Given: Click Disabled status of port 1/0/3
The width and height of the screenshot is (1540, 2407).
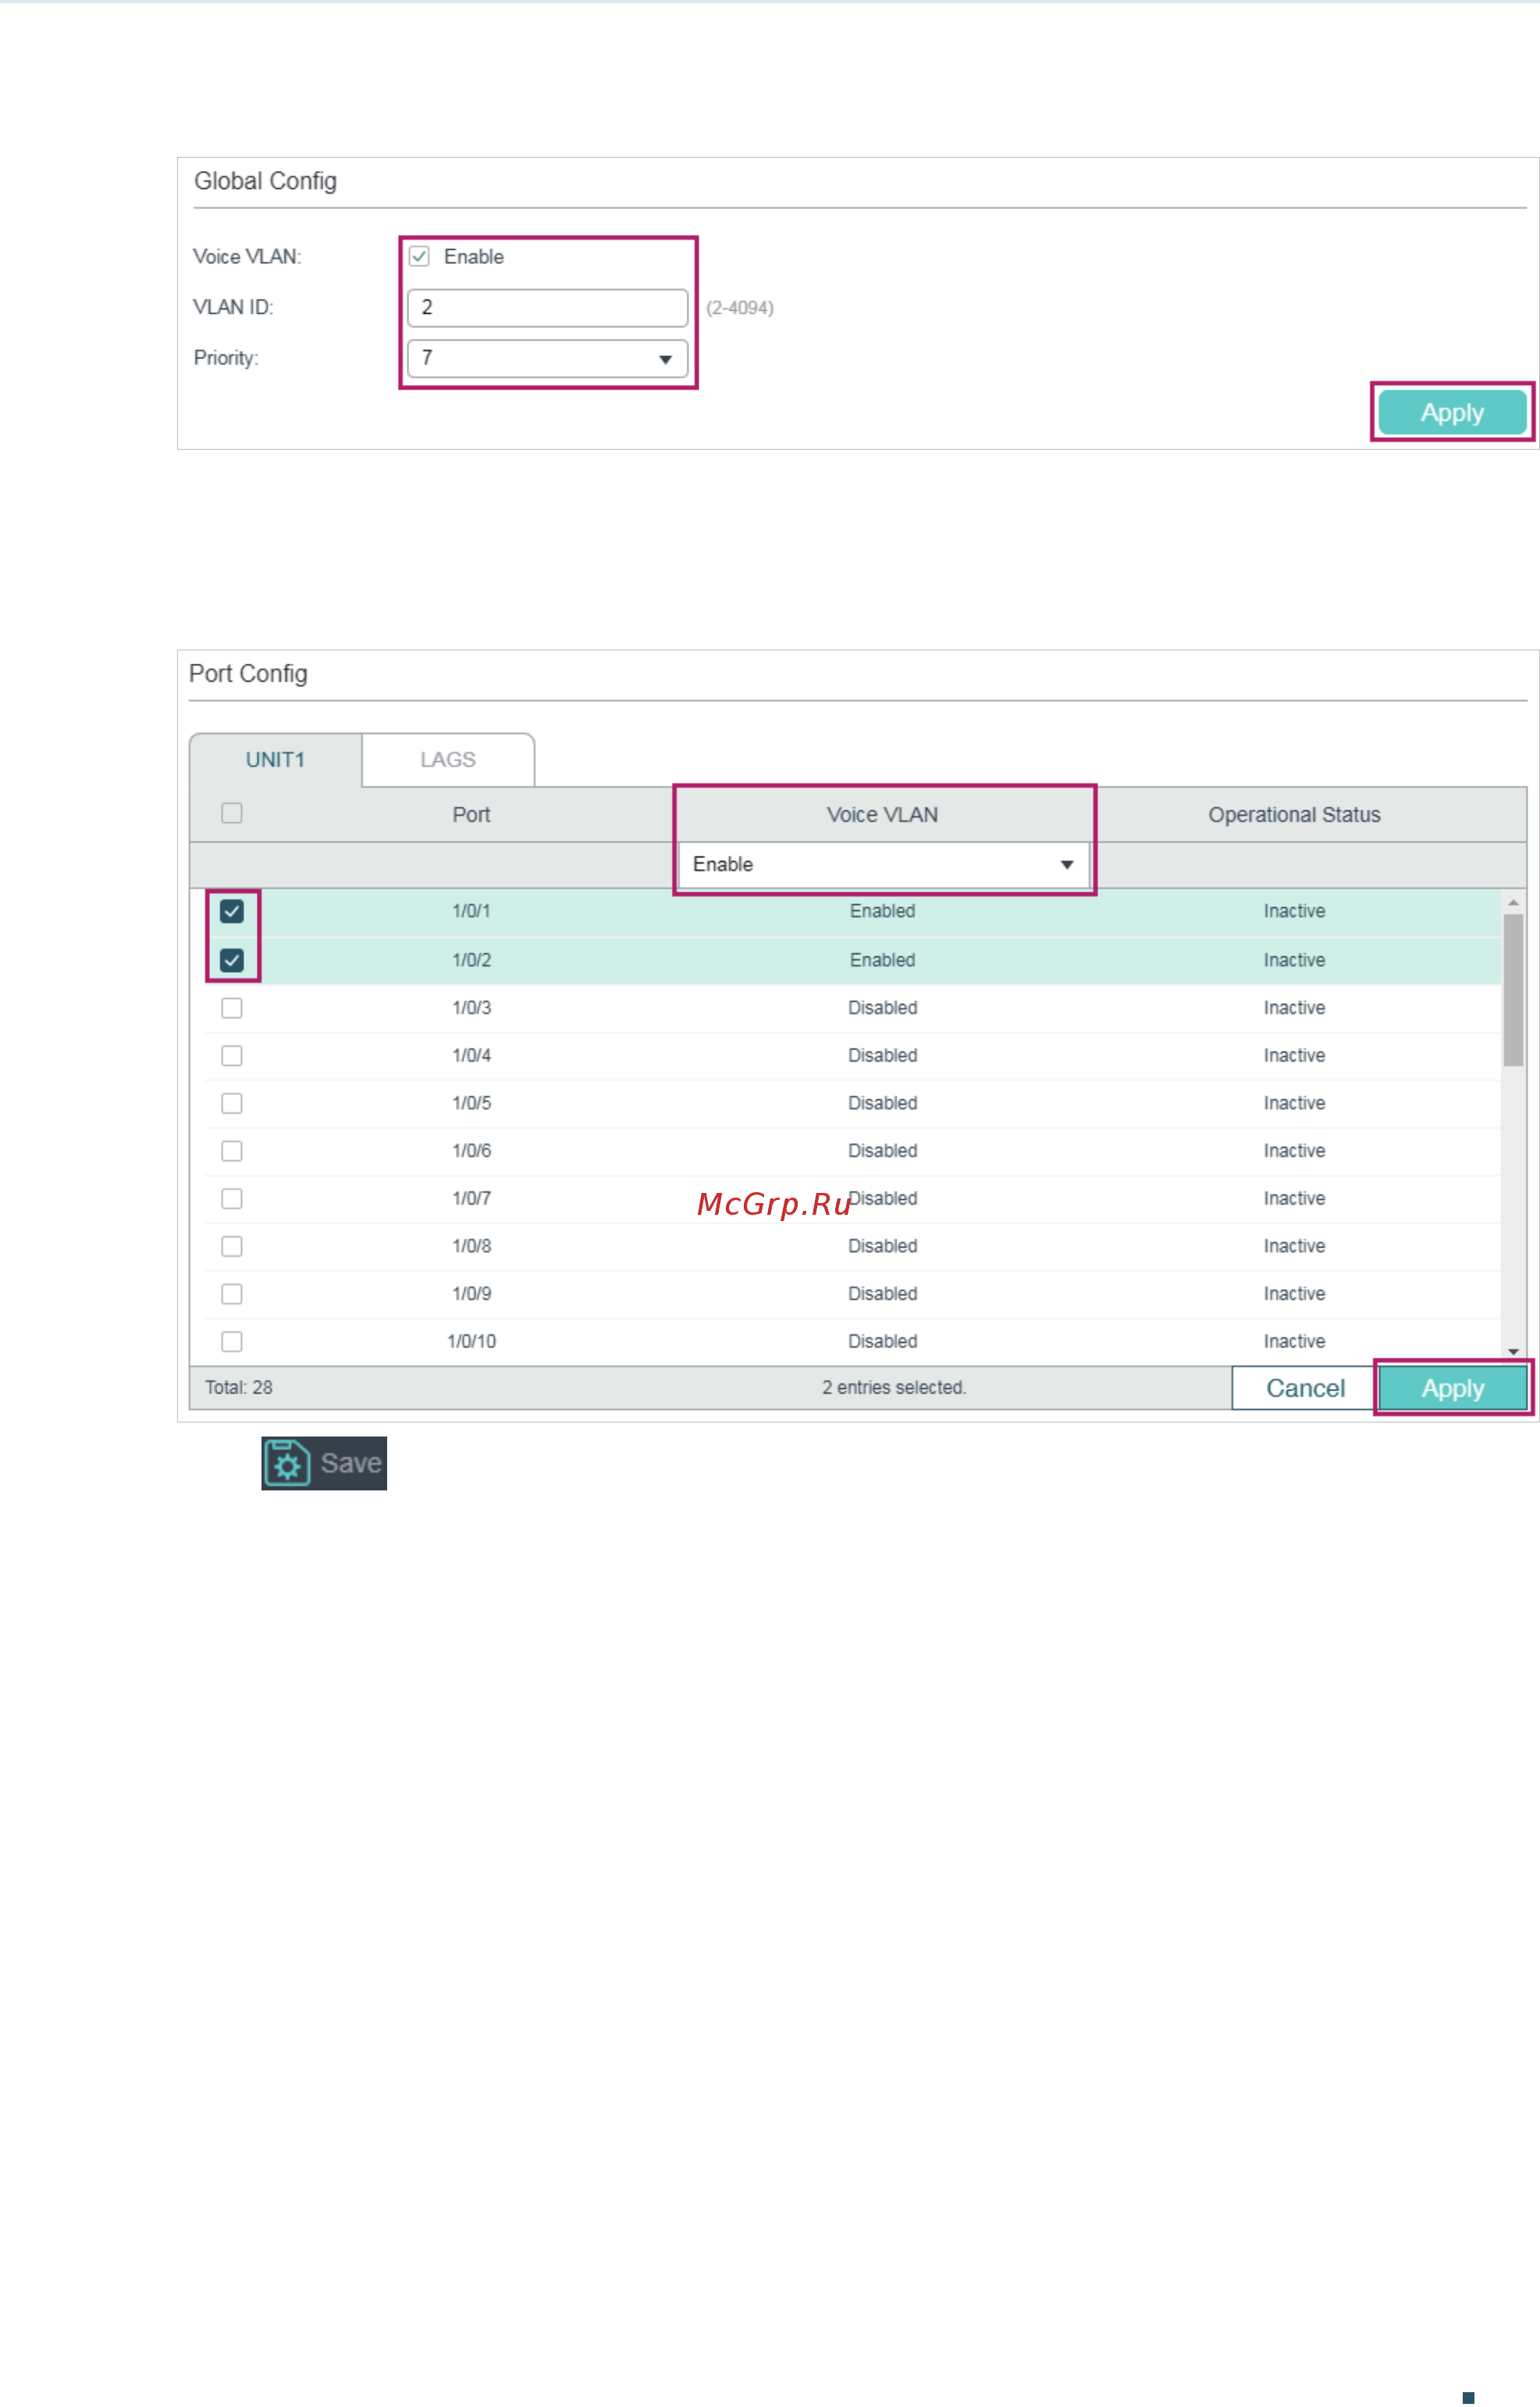Looking at the screenshot, I should [882, 1008].
